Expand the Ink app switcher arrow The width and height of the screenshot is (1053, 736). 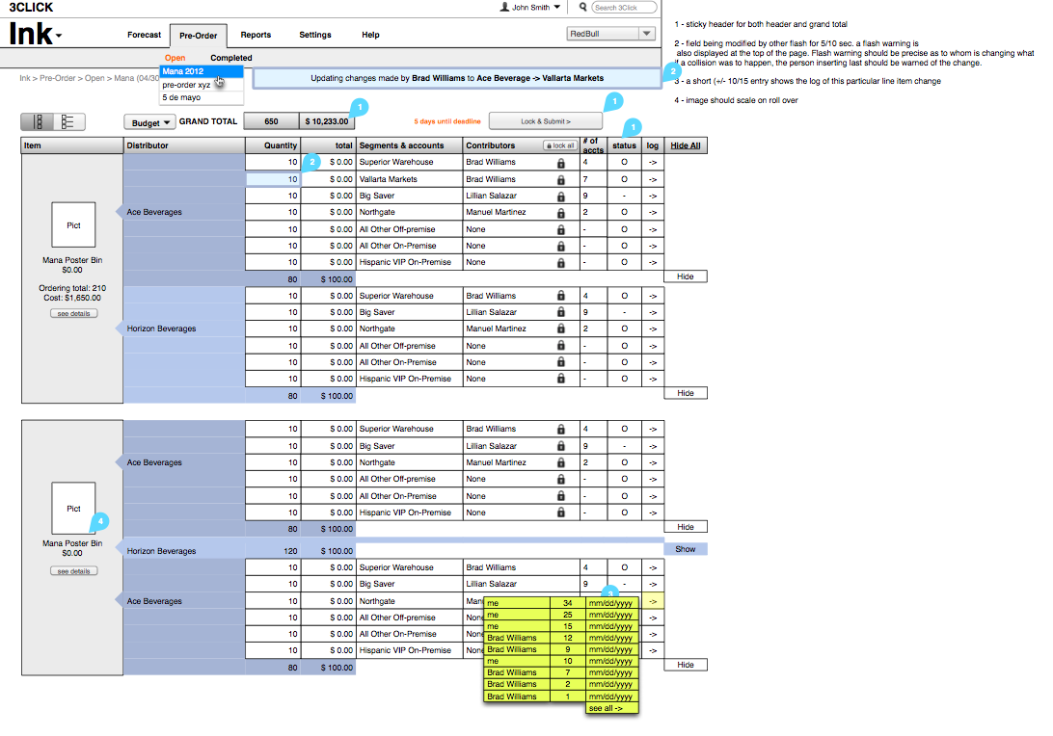tap(59, 36)
